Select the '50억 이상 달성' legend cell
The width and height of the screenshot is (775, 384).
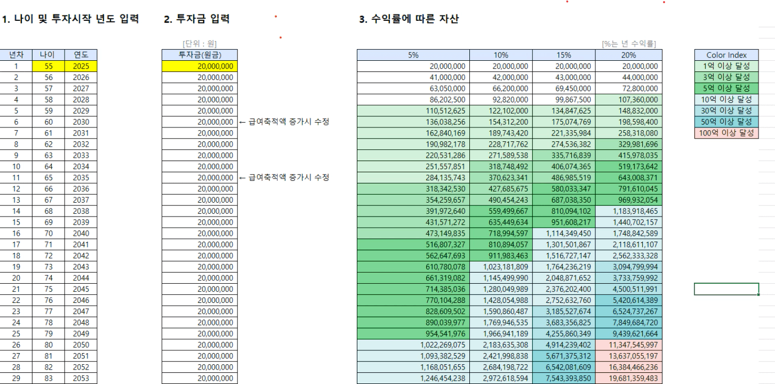pyautogui.click(x=726, y=122)
